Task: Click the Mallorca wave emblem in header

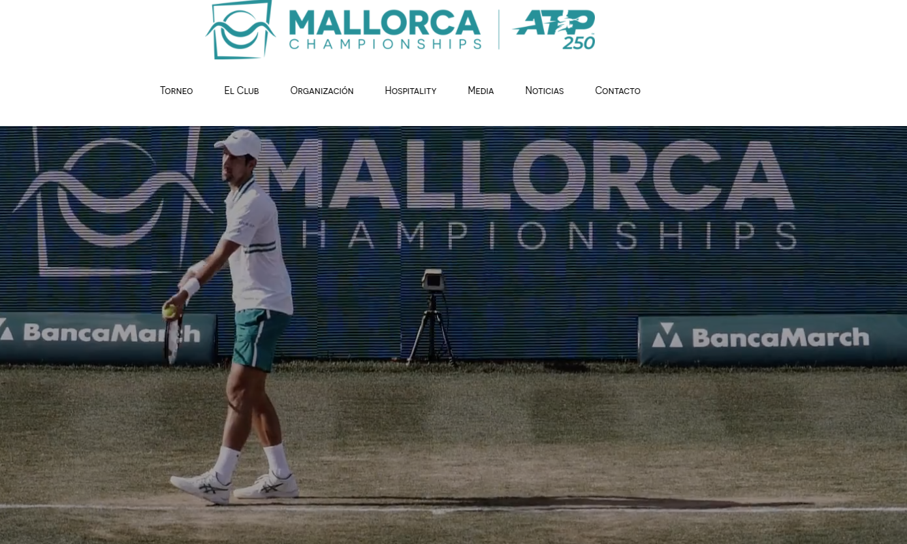Action: click(x=240, y=29)
